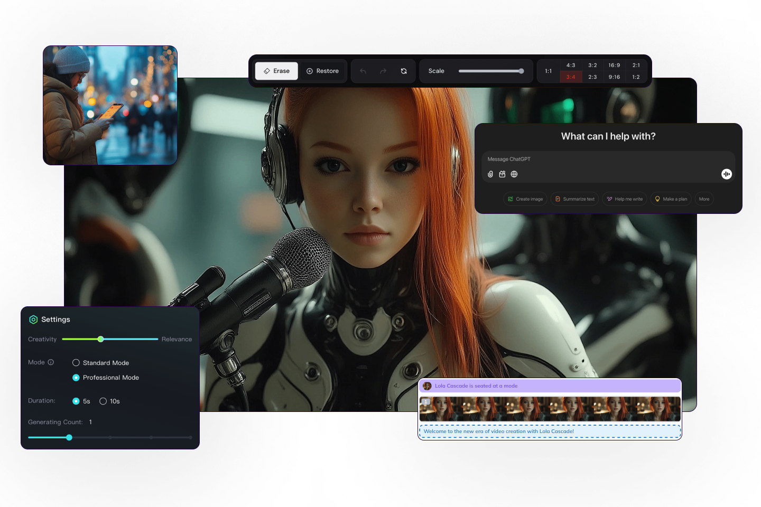This screenshot has height=507, width=761.
Task: Start voice mode with the waveform icon
Action: pos(727,174)
